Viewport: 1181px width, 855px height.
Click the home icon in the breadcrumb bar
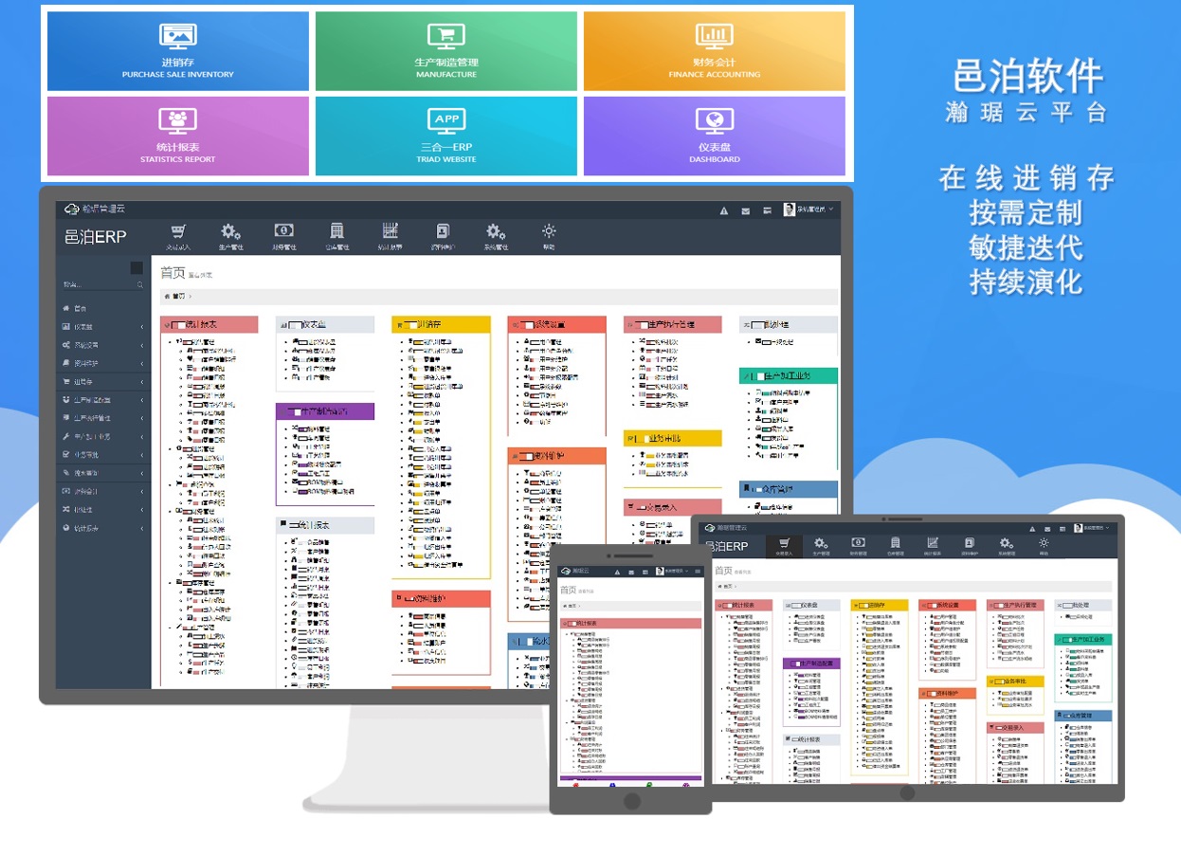coord(167,296)
